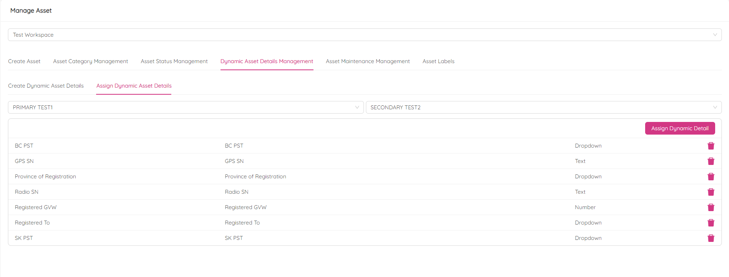The width and height of the screenshot is (729, 277).
Task: Select the Assign Dynamic Asset Details subtab
Action: 134,86
